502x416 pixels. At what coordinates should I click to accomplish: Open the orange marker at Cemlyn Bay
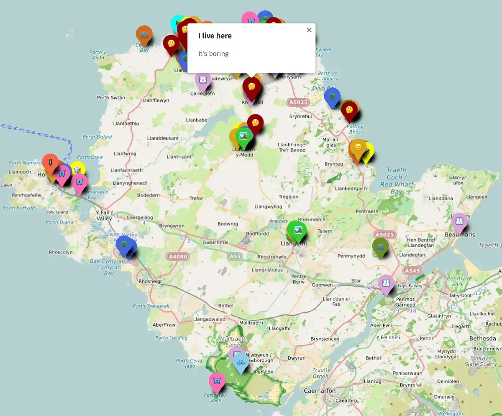[x=144, y=34]
